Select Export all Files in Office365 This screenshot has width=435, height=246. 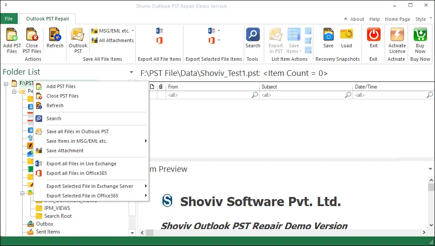(x=91, y=173)
